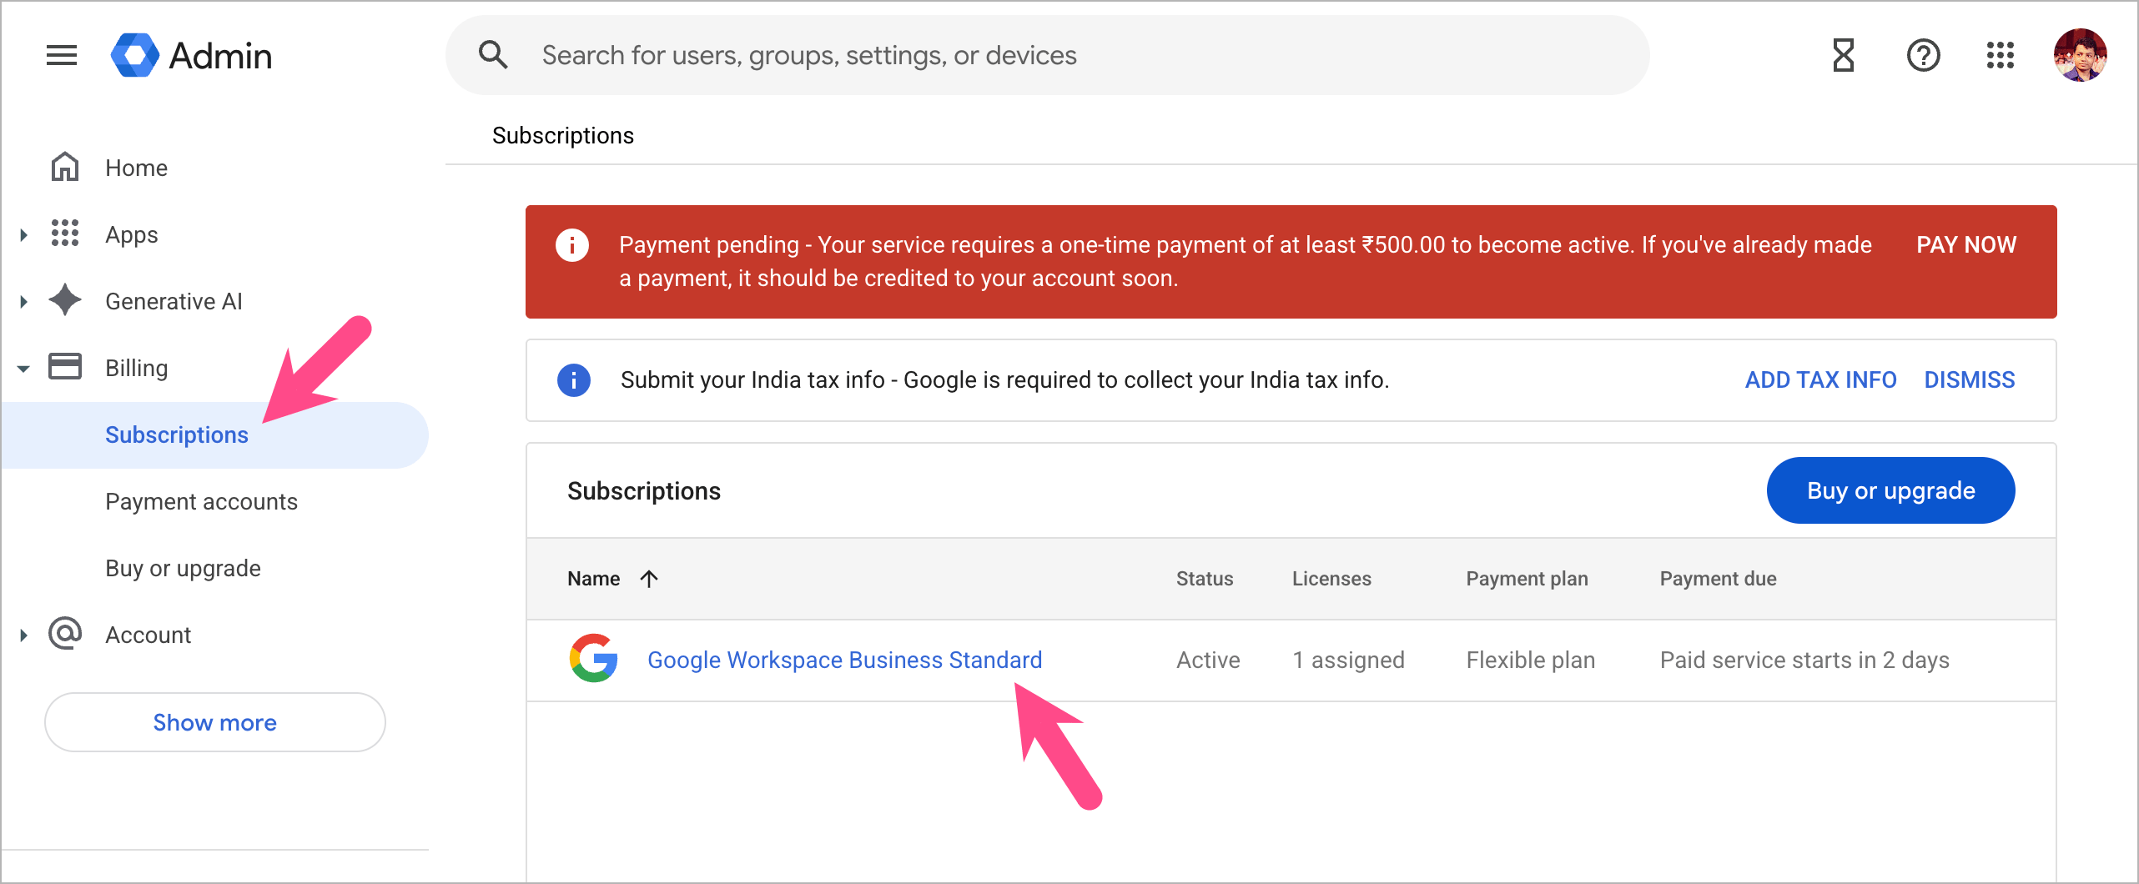Open the tasks hourglass icon

click(x=1843, y=56)
